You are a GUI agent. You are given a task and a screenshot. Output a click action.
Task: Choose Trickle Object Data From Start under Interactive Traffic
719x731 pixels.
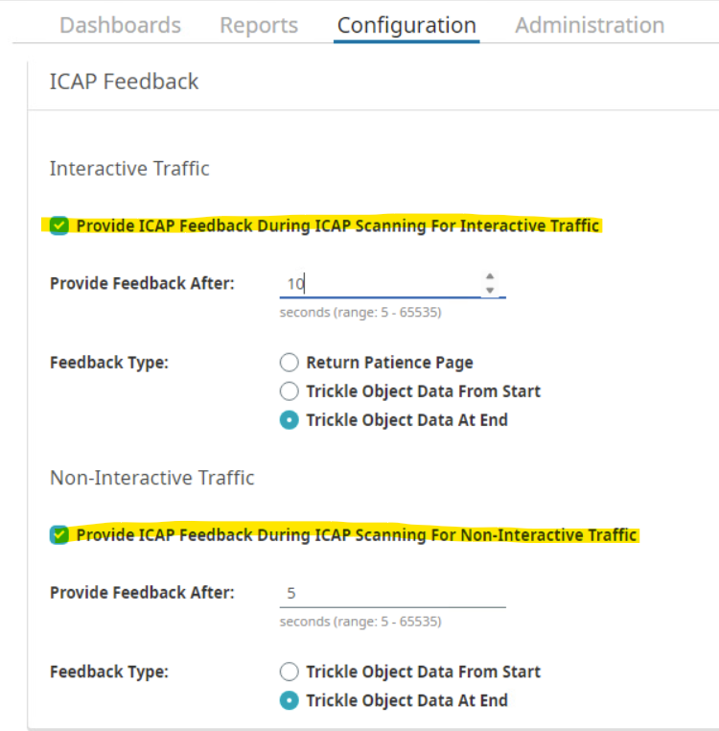290,391
